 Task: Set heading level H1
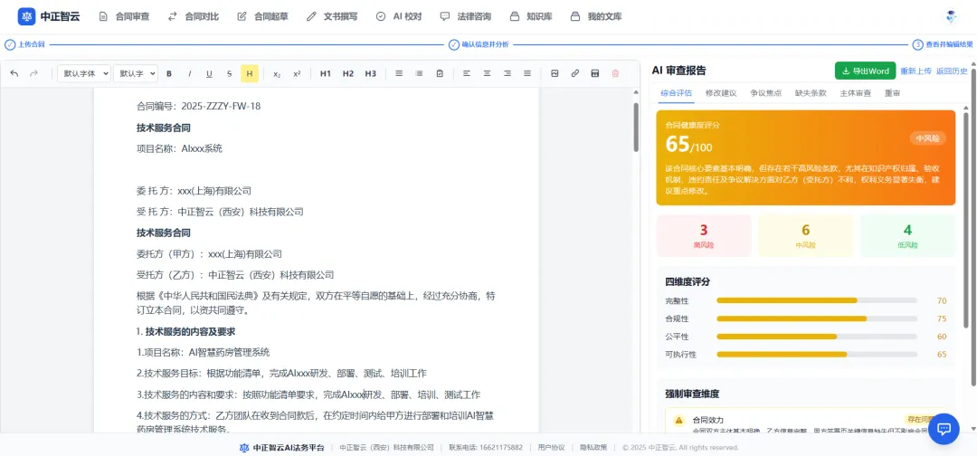326,73
